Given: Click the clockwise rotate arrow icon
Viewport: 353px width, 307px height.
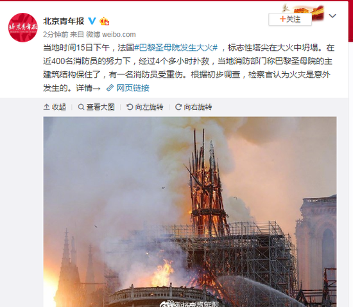Looking at the screenshot, I should coord(178,107).
